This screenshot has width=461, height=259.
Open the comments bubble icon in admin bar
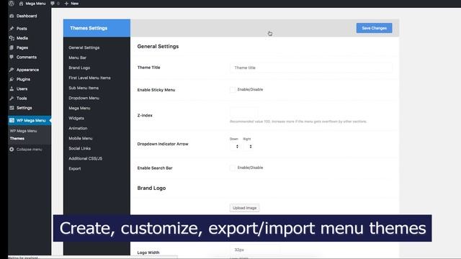click(53, 4)
